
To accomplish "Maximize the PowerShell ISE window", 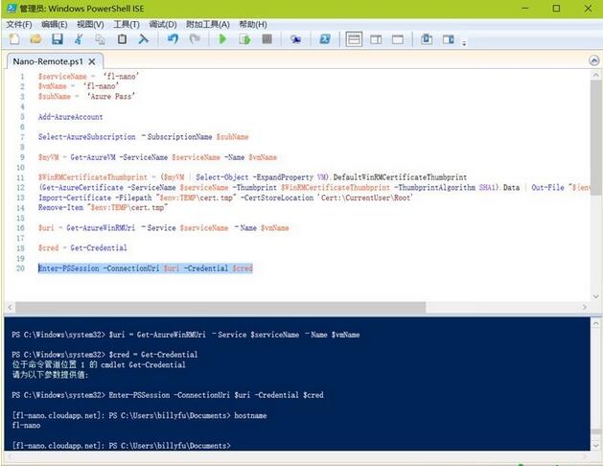I will point(556,8).
